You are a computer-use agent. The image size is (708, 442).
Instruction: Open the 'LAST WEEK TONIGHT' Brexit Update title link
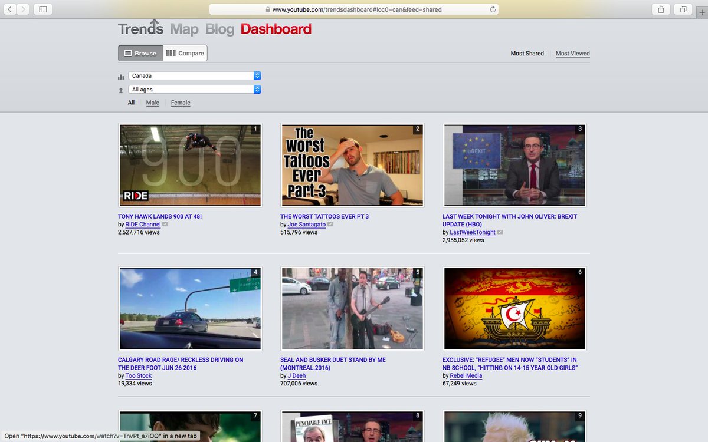click(x=510, y=220)
